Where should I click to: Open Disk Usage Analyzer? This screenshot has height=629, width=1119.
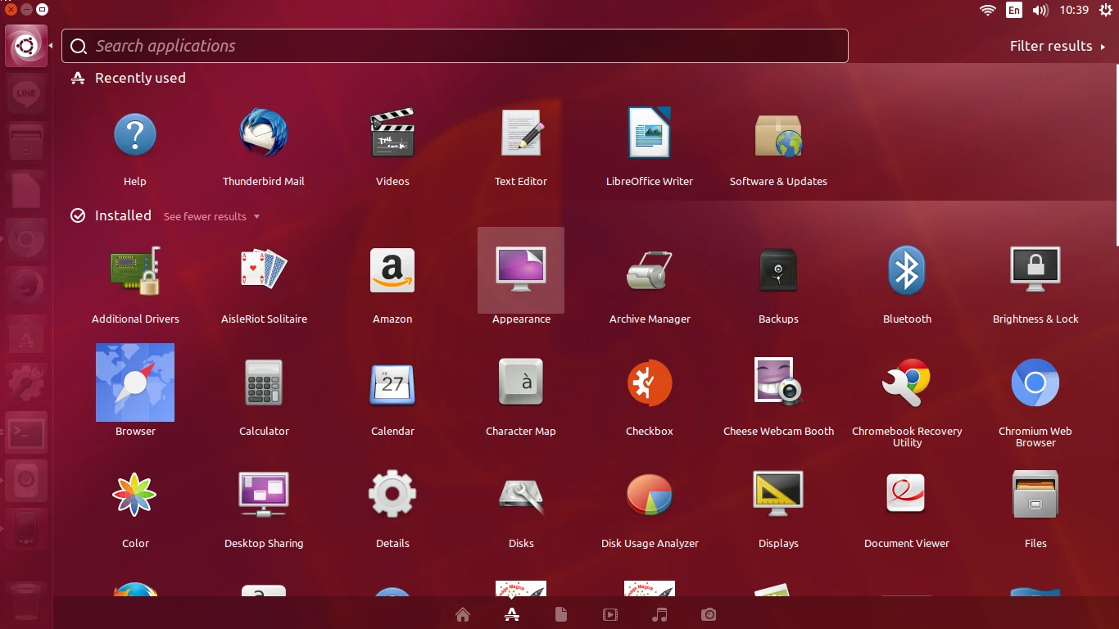click(650, 495)
